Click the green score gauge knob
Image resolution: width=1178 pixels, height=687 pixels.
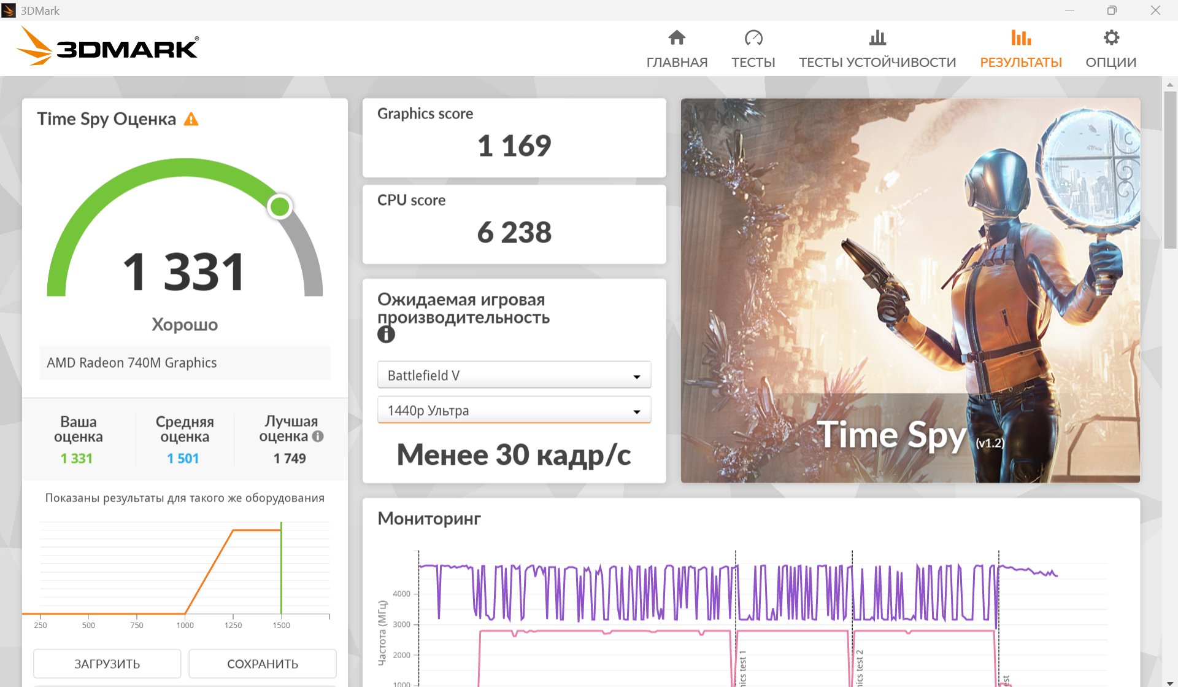tap(280, 207)
